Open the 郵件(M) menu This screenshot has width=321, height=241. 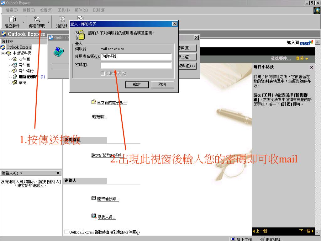pyautogui.click(x=81, y=10)
